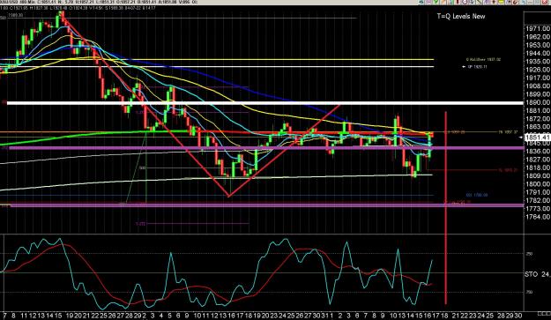Click the 1890.00 price axis label
The width and height of the screenshot is (551, 320).
coord(538,102)
